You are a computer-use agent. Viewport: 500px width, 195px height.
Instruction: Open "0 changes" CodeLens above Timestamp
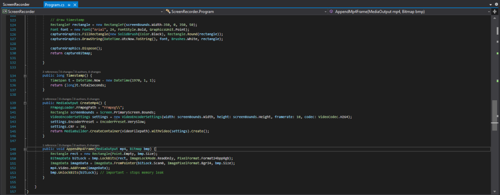(66, 72)
